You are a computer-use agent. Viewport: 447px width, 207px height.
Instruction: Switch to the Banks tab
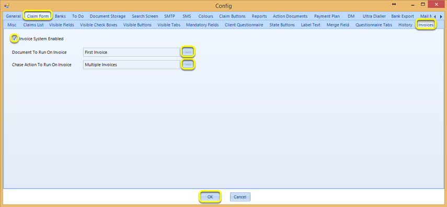[60, 16]
